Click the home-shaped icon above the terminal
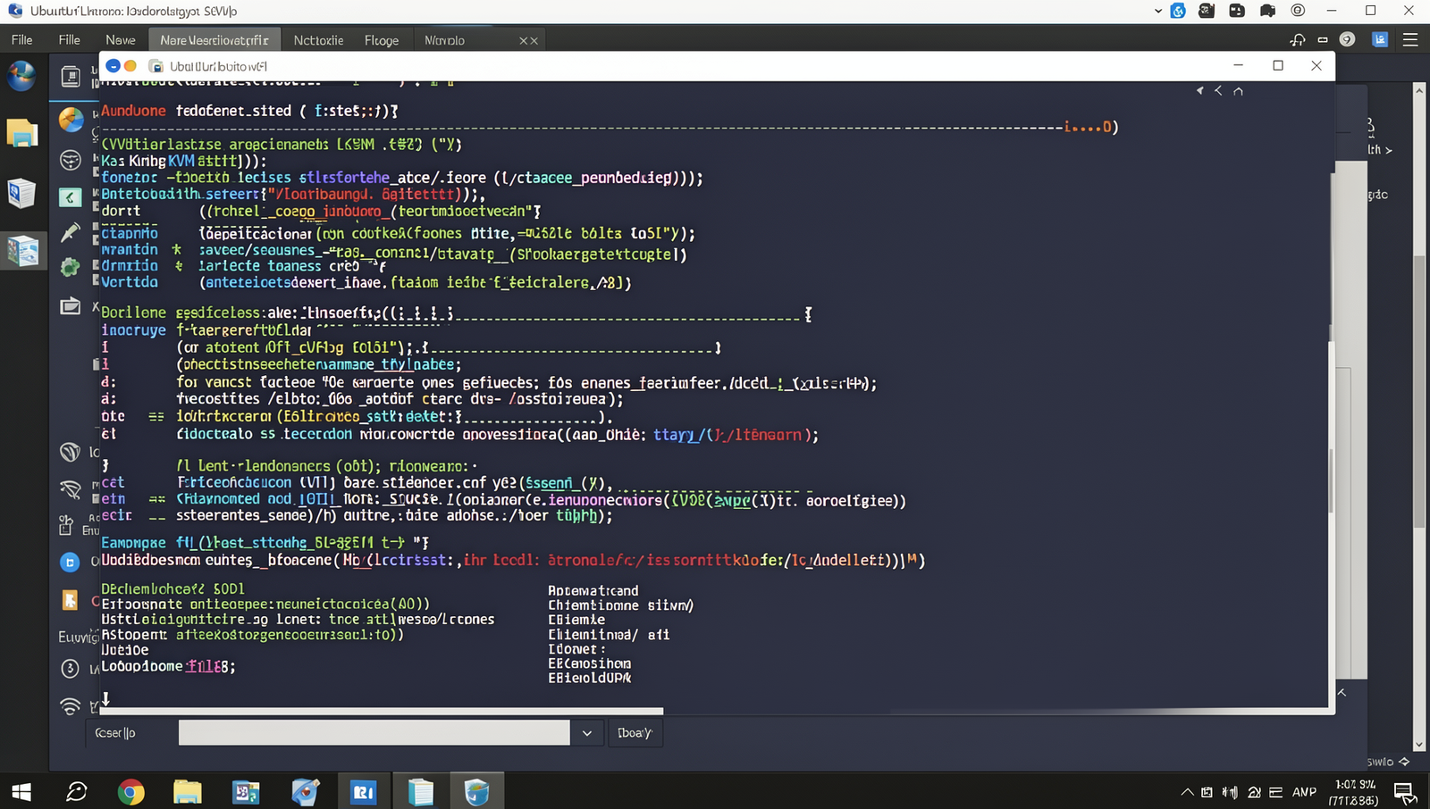1430x809 pixels. click(1238, 91)
